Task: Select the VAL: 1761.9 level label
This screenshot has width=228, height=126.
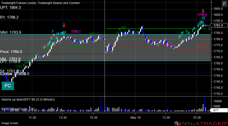Action: (x=10, y=59)
